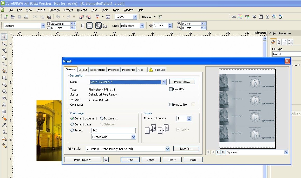Select the Crop tool
The height and width of the screenshot is (178, 301).
pos(4,50)
